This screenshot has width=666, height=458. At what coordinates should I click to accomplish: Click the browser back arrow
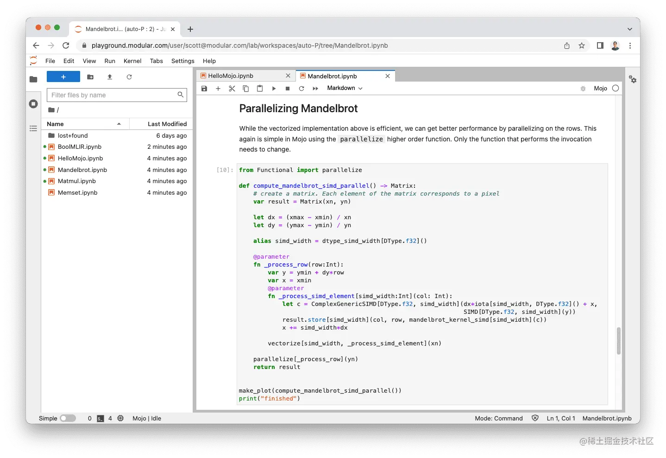[36, 45]
